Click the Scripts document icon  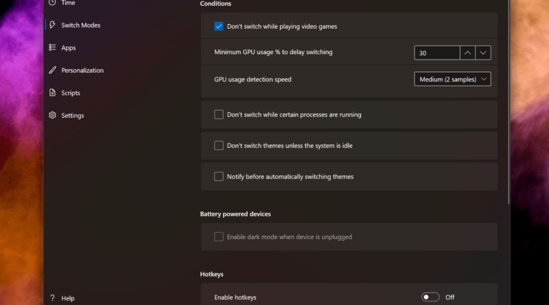click(52, 93)
